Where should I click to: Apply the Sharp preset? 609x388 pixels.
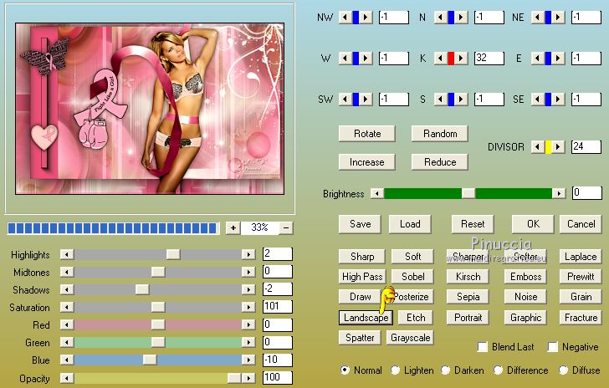pos(362,257)
